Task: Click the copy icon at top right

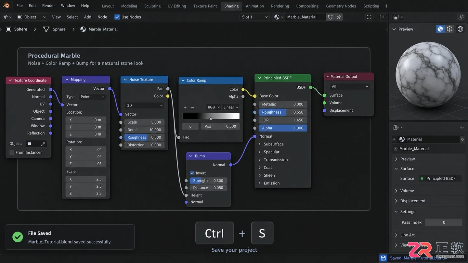Action: coord(461,17)
